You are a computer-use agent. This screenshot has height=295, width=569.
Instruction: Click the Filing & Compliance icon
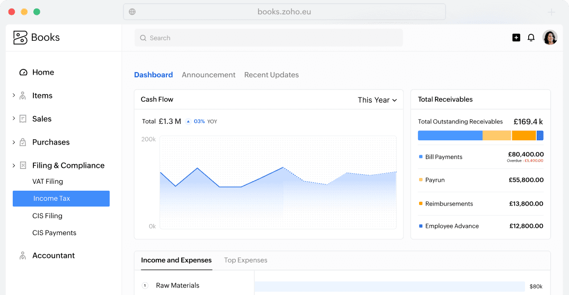click(23, 165)
